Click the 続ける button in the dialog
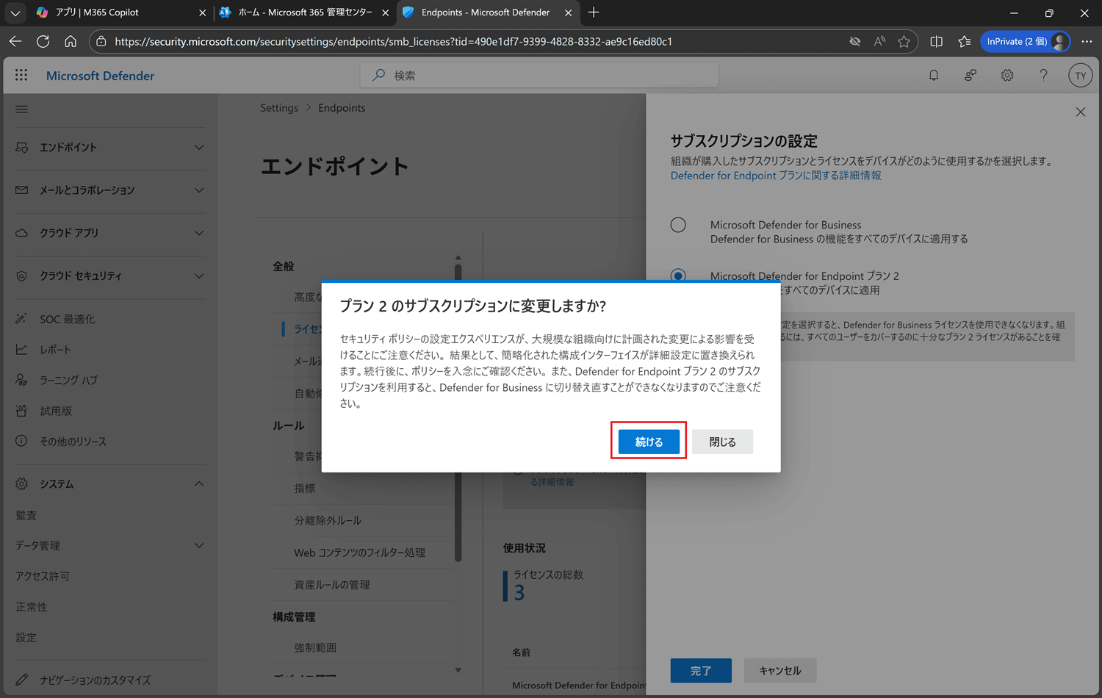The height and width of the screenshot is (698, 1102). pos(649,442)
